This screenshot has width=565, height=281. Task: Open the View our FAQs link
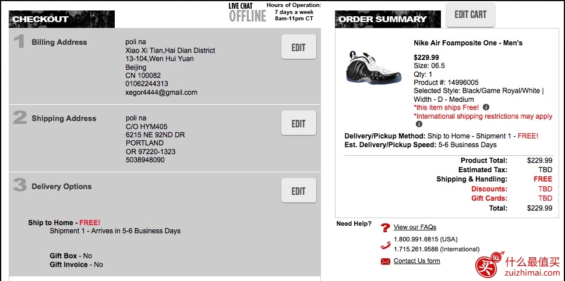coord(415,227)
